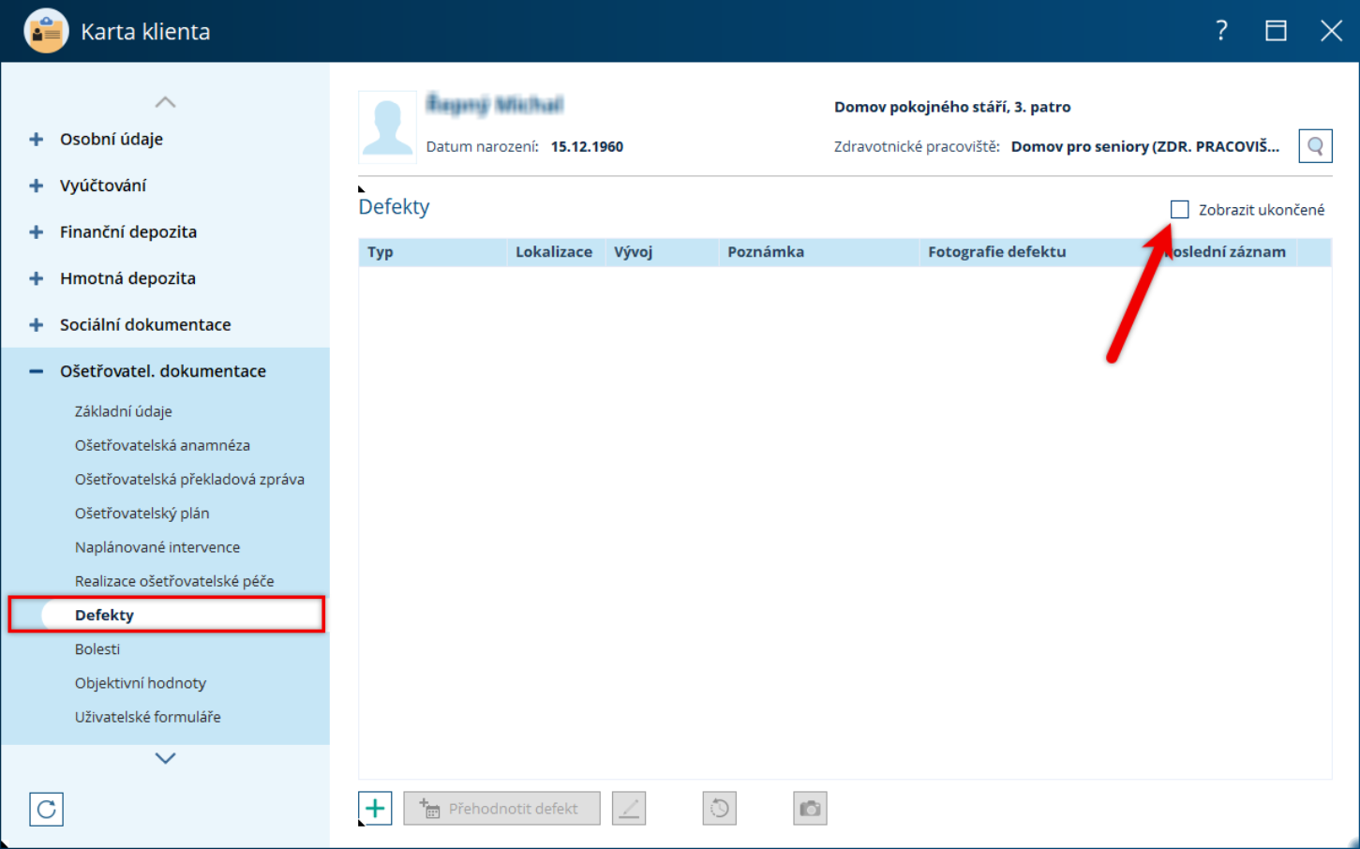
Task: Enable Zobrazit ukončené checkbox
Action: pos(1179,209)
